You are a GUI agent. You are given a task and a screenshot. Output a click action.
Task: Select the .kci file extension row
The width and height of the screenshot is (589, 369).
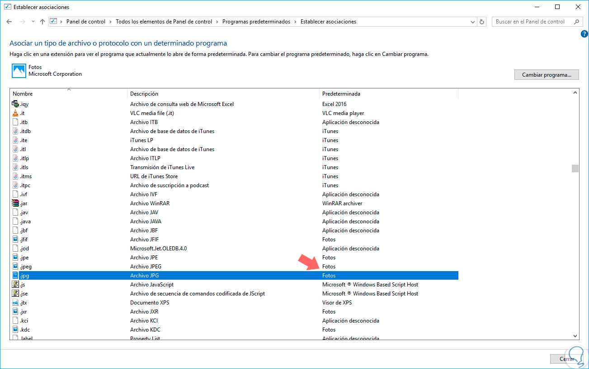point(234,320)
